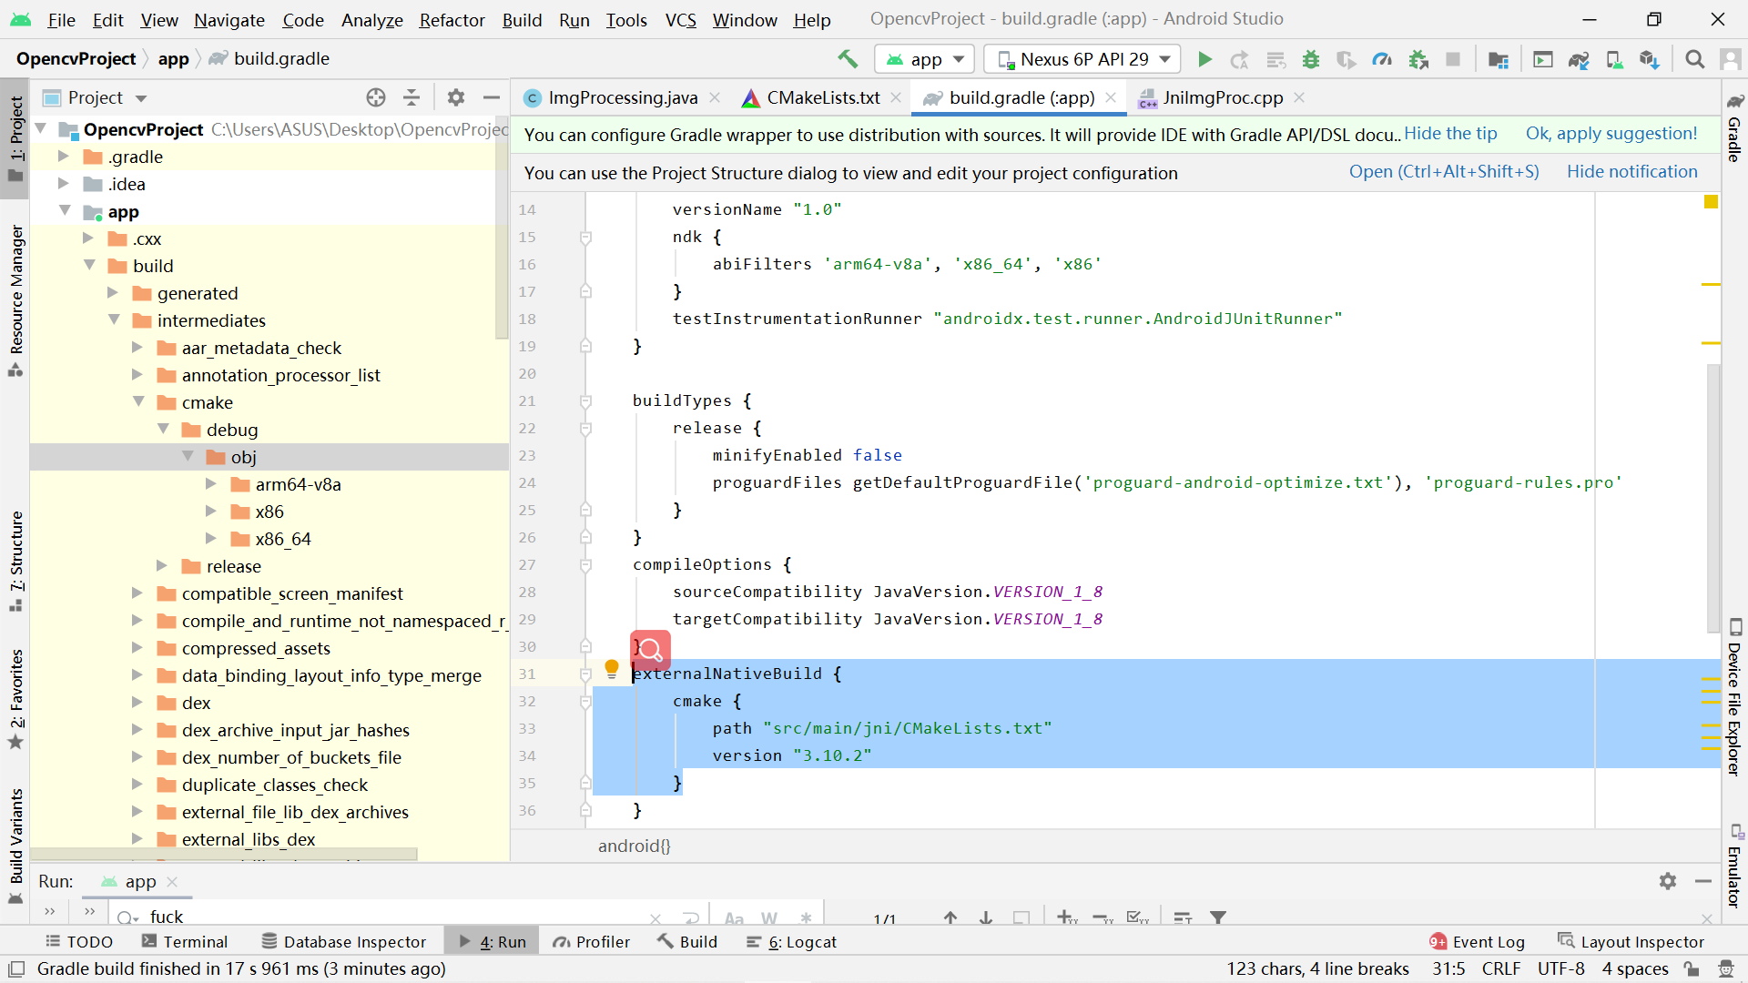Toggle regex mode in console search

tap(807, 917)
